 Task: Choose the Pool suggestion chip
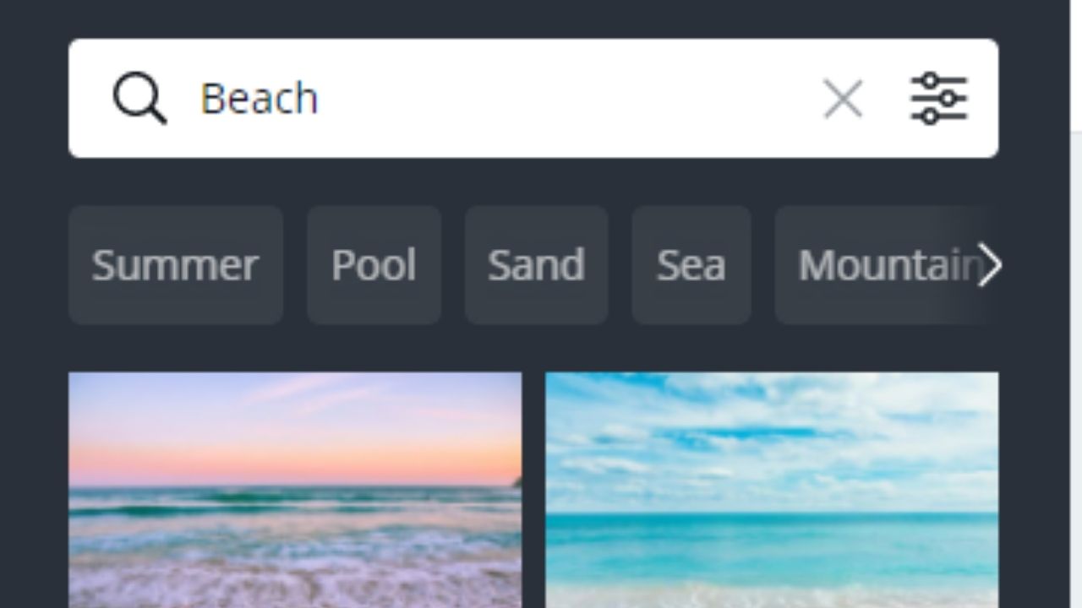click(x=374, y=265)
